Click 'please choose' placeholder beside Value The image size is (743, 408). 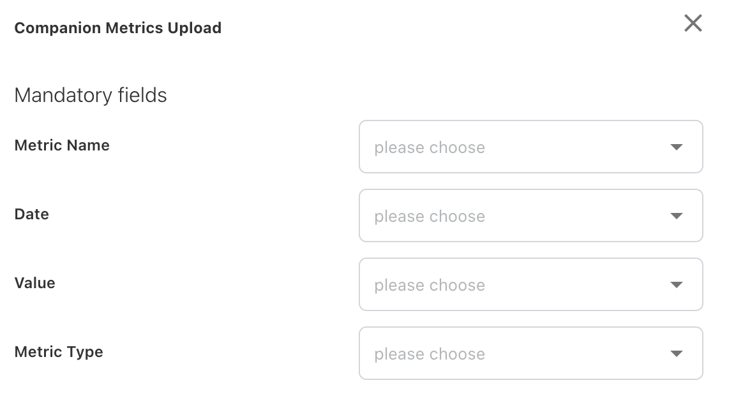click(430, 286)
